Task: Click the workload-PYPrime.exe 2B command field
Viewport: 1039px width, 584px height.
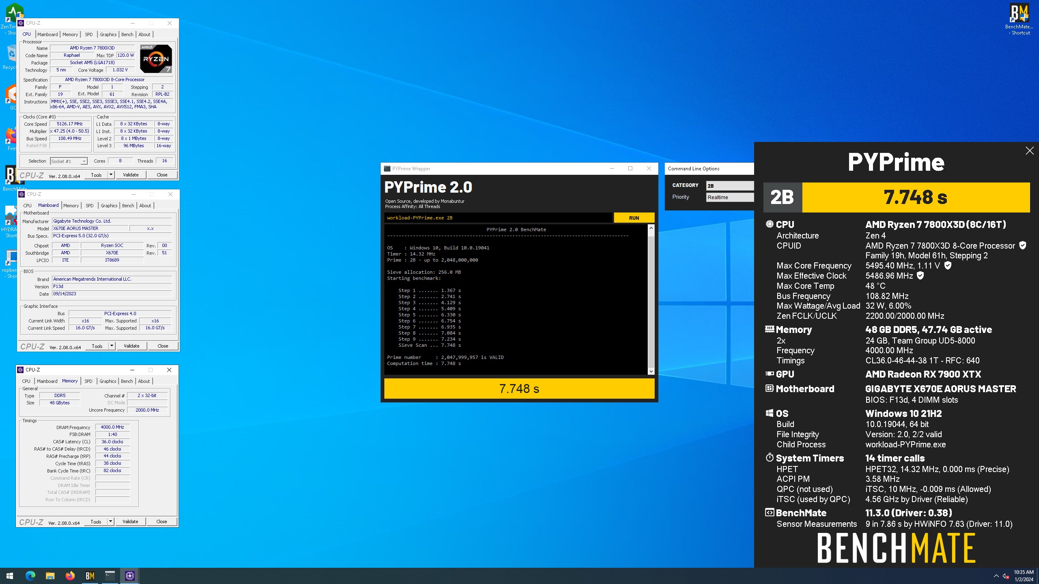Action: 498,218
